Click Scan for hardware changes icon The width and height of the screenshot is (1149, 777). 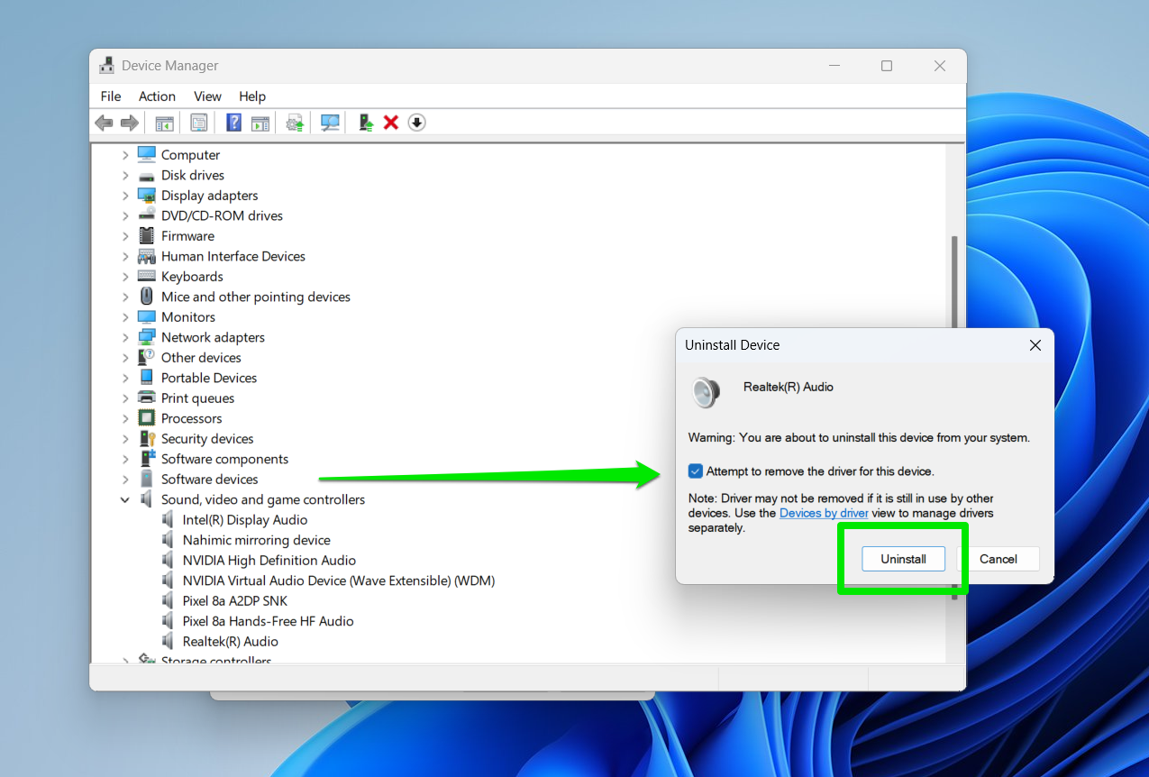point(330,123)
